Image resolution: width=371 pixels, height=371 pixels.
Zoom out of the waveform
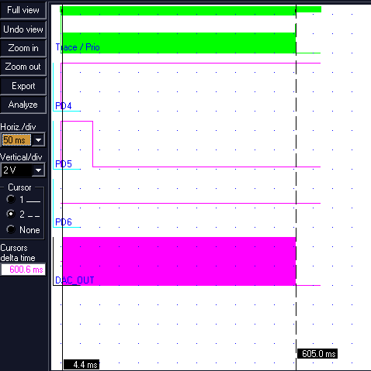pyautogui.click(x=23, y=67)
